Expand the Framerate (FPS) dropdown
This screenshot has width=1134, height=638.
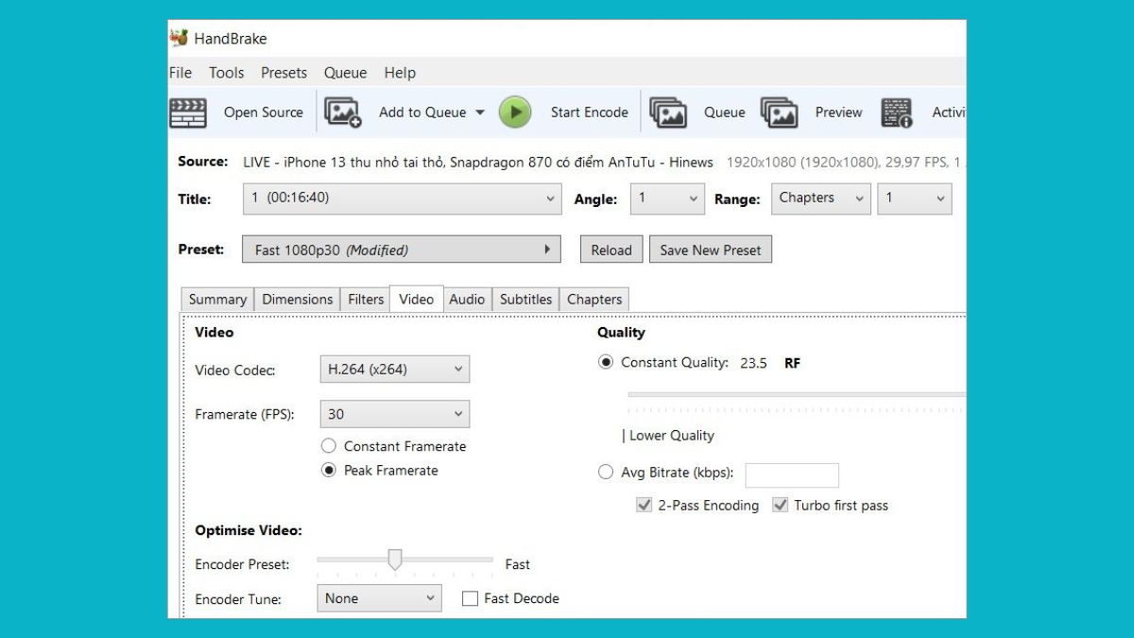coord(394,414)
